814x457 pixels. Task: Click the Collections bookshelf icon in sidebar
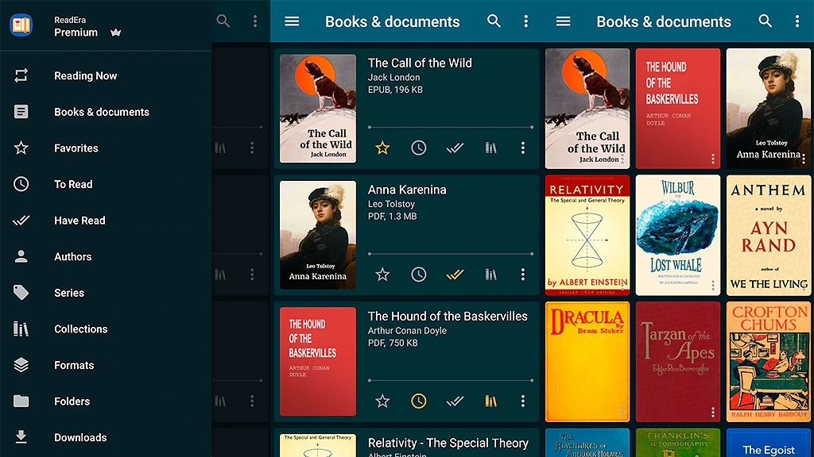(x=21, y=329)
